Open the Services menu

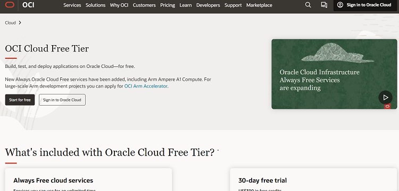72,5
